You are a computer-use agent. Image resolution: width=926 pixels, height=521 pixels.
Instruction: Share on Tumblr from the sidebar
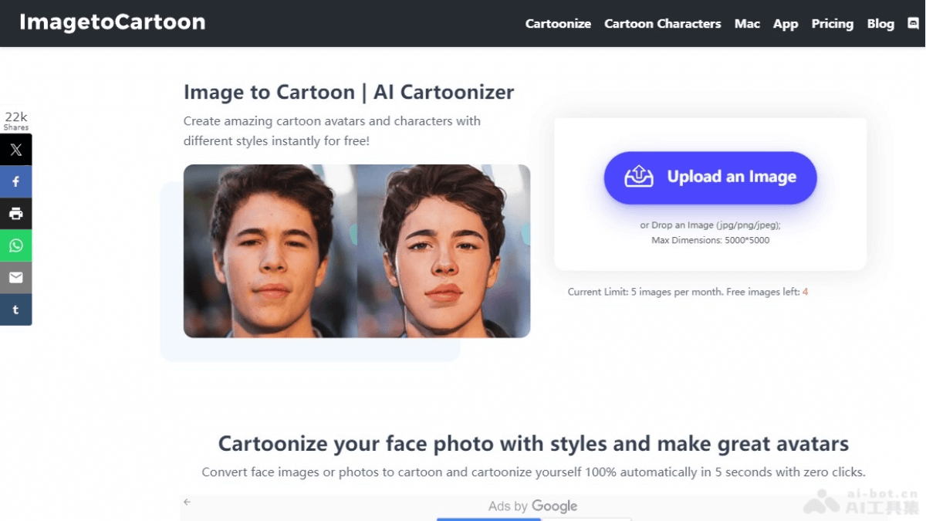pos(15,310)
